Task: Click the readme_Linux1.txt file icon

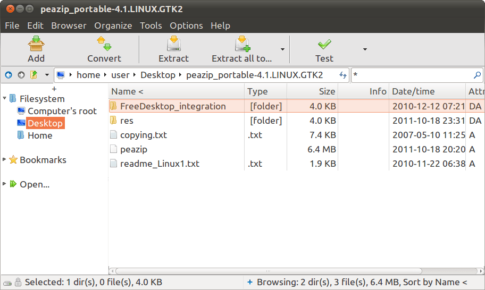Action: tap(113, 164)
